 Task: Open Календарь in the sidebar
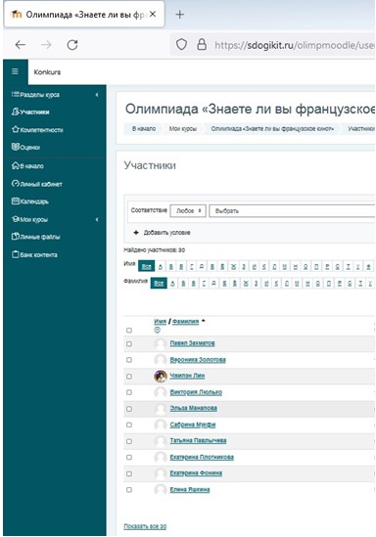(x=30, y=201)
